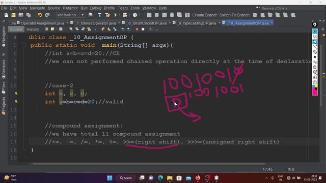Open the Debug menu
This screenshot has width=326, height=183.
[x=96, y=8]
